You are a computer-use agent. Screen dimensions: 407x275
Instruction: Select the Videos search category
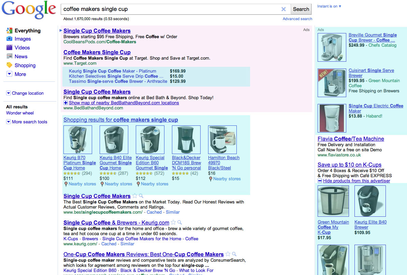22,48
